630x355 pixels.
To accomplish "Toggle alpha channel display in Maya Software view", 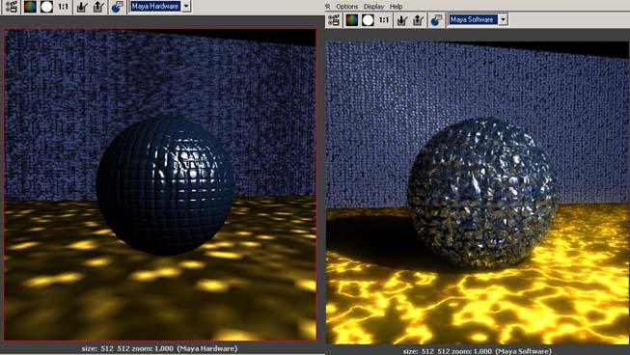I will pyautogui.click(x=368, y=19).
